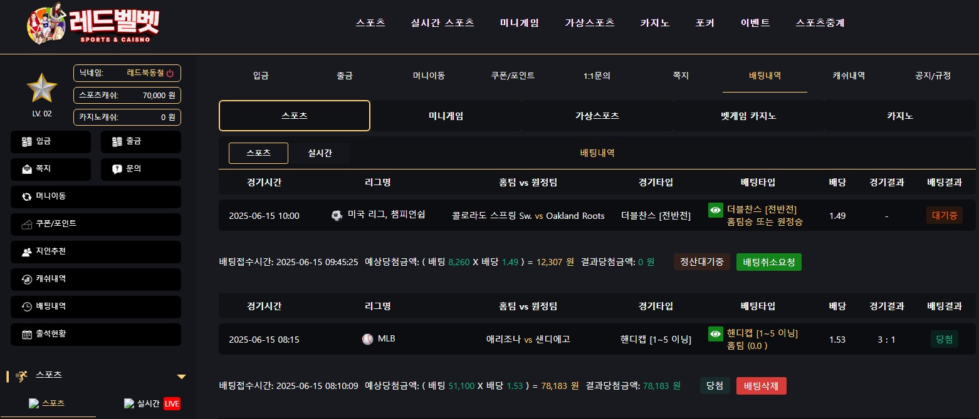Open 캐쉬내역 in top account menu

[849, 76]
